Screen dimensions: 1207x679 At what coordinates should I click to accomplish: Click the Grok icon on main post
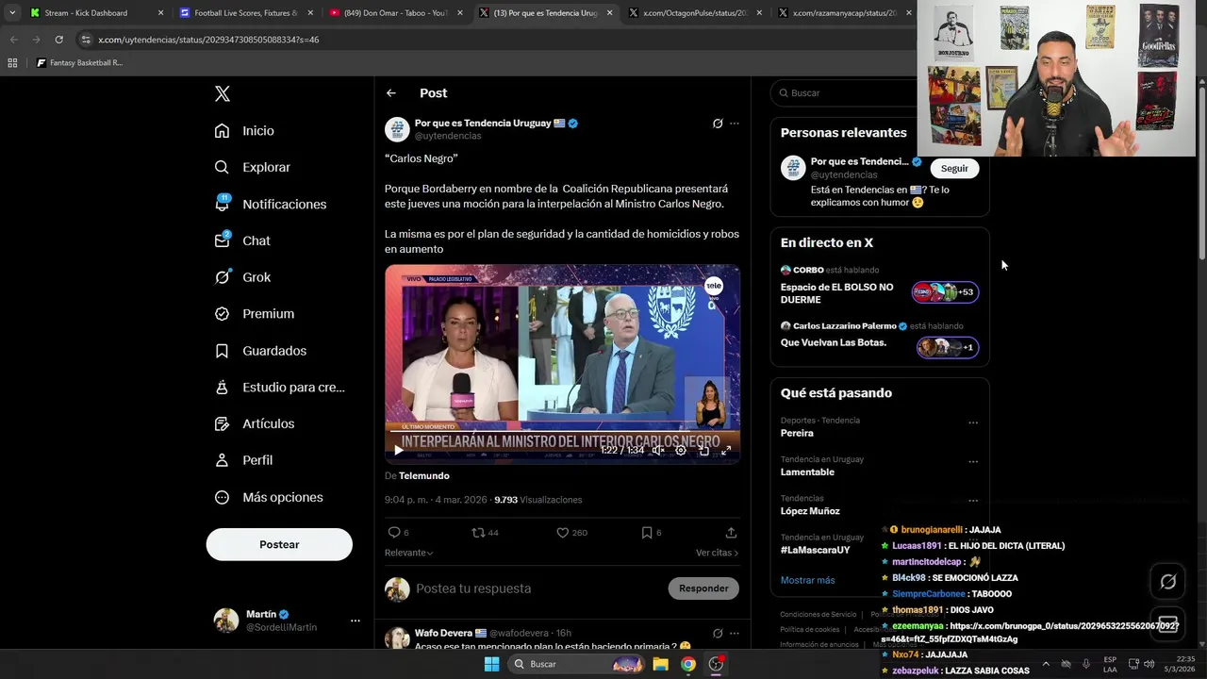[718, 124]
